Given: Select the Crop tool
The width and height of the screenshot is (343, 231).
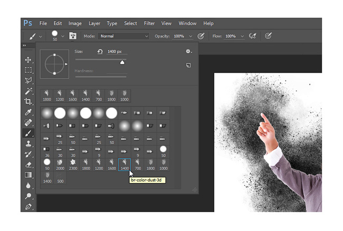Looking at the screenshot, I should tap(28, 102).
